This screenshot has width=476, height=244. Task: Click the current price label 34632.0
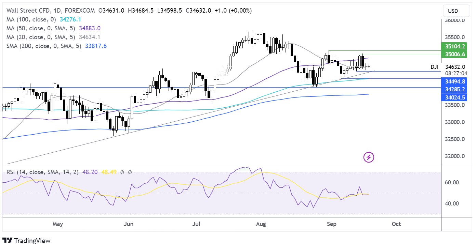point(455,67)
